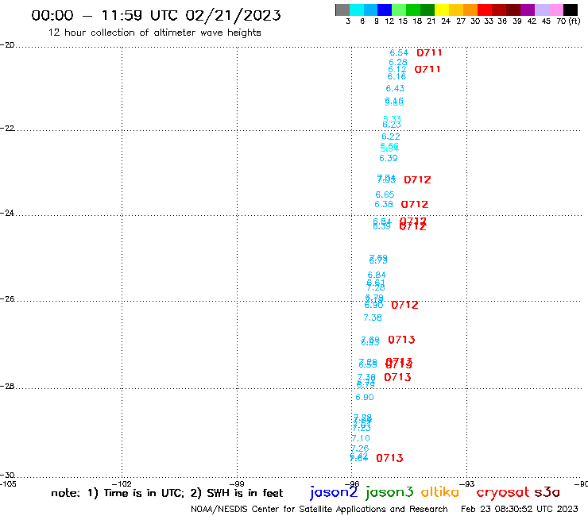Click the wave height value 6.43
The width and height of the screenshot is (588, 516).
pyautogui.click(x=395, y=88)
